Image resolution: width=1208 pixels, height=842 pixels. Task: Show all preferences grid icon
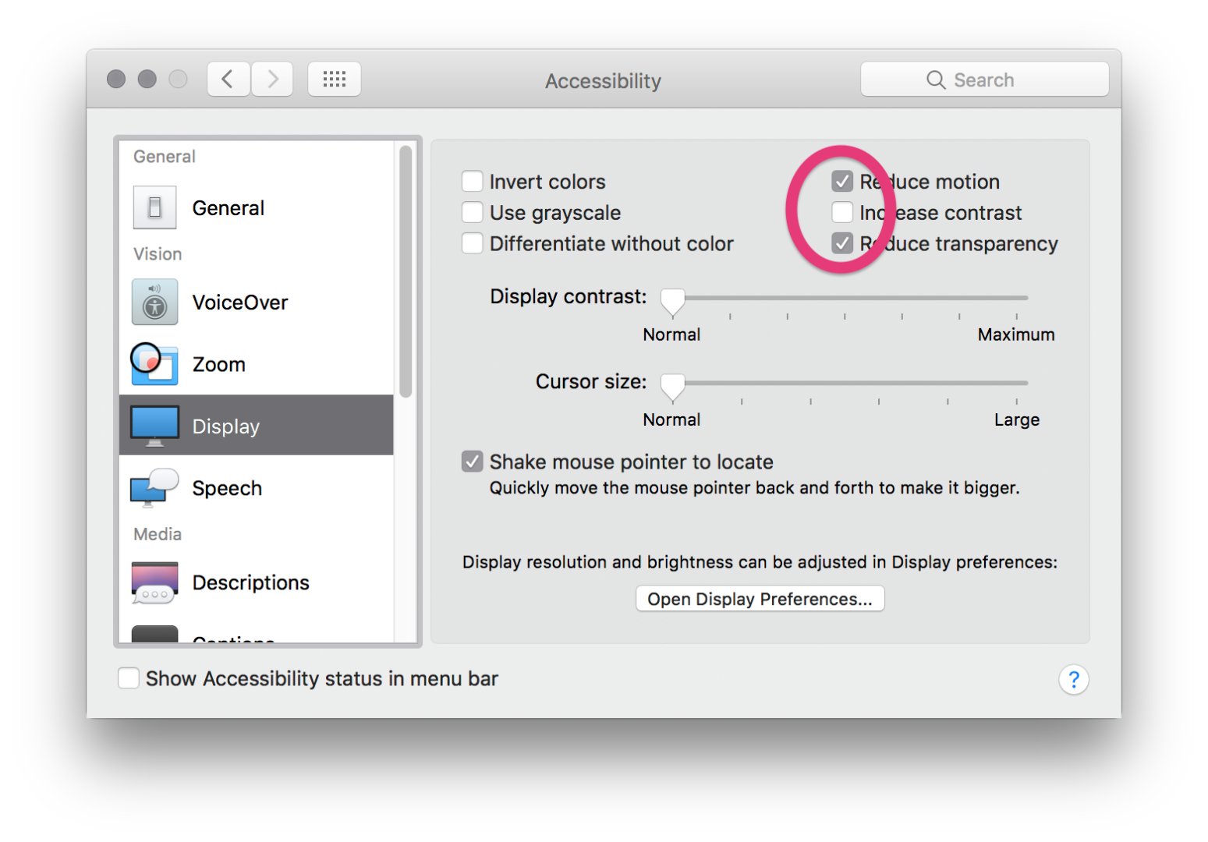tap(334, 79)
